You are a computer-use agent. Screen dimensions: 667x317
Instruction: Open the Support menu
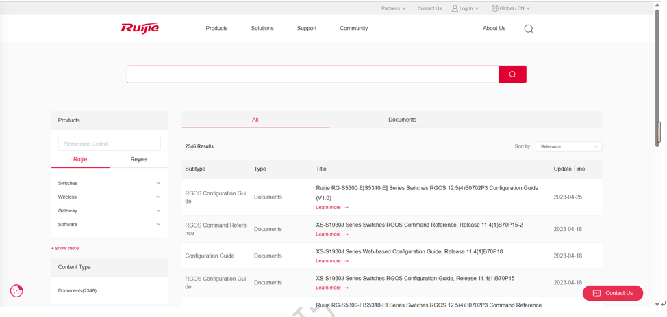(307, 29)
